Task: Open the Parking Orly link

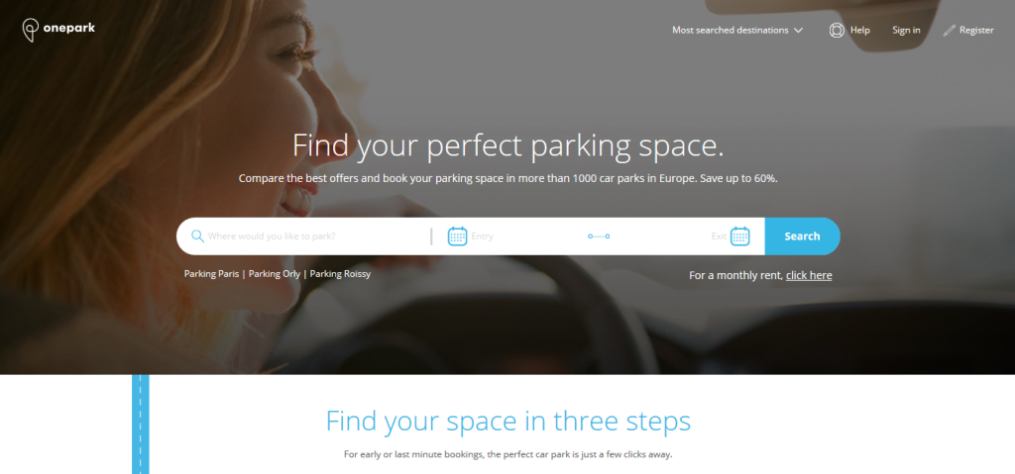Action: pyautogui.click(x=275, y=273)
